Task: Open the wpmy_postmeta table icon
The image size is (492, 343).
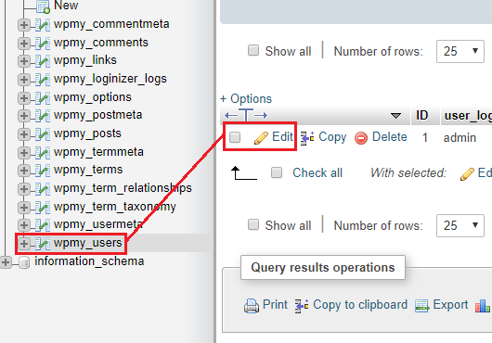Action: point(43,116)
